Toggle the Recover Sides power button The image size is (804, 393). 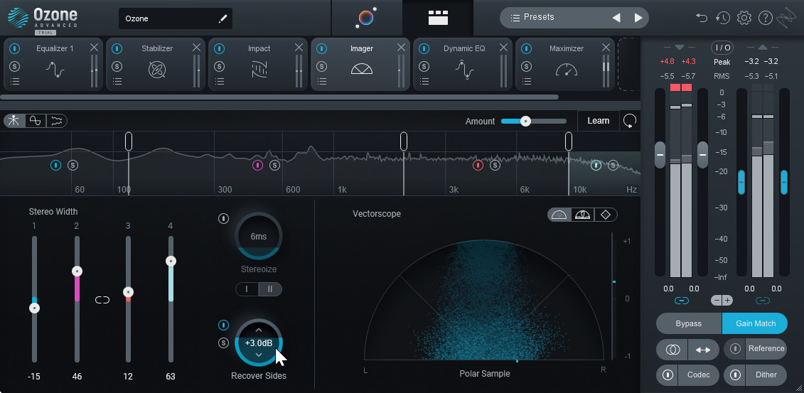[x=223, y=325]
